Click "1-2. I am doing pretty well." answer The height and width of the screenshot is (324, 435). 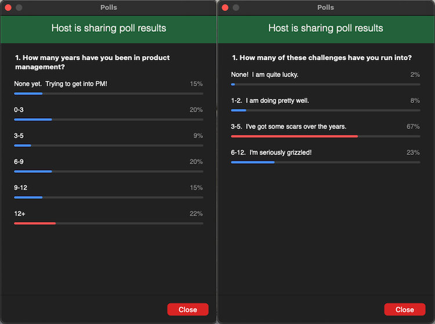point(270,101)
